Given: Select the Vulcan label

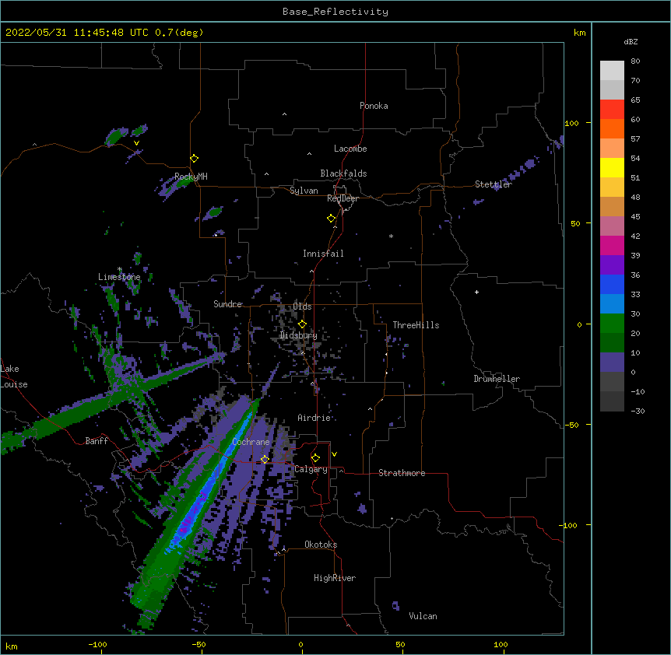Looking at the screenshot, I should [423, 616].
